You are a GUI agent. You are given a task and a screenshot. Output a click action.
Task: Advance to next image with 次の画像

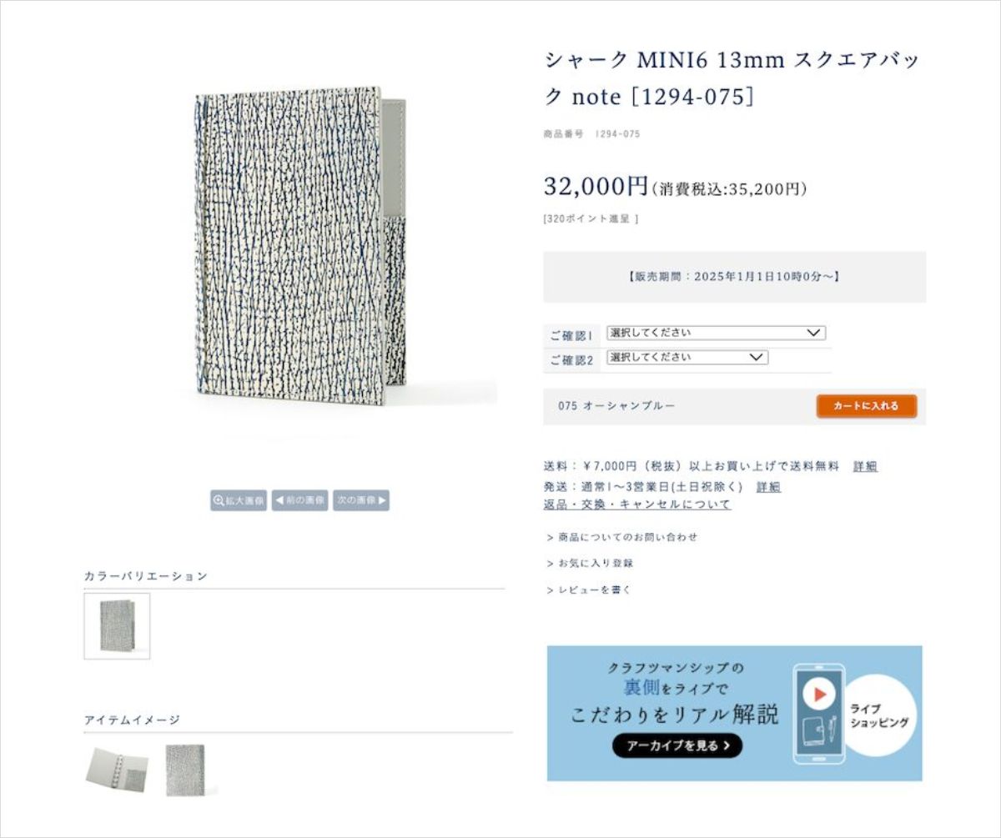(361, 500)
